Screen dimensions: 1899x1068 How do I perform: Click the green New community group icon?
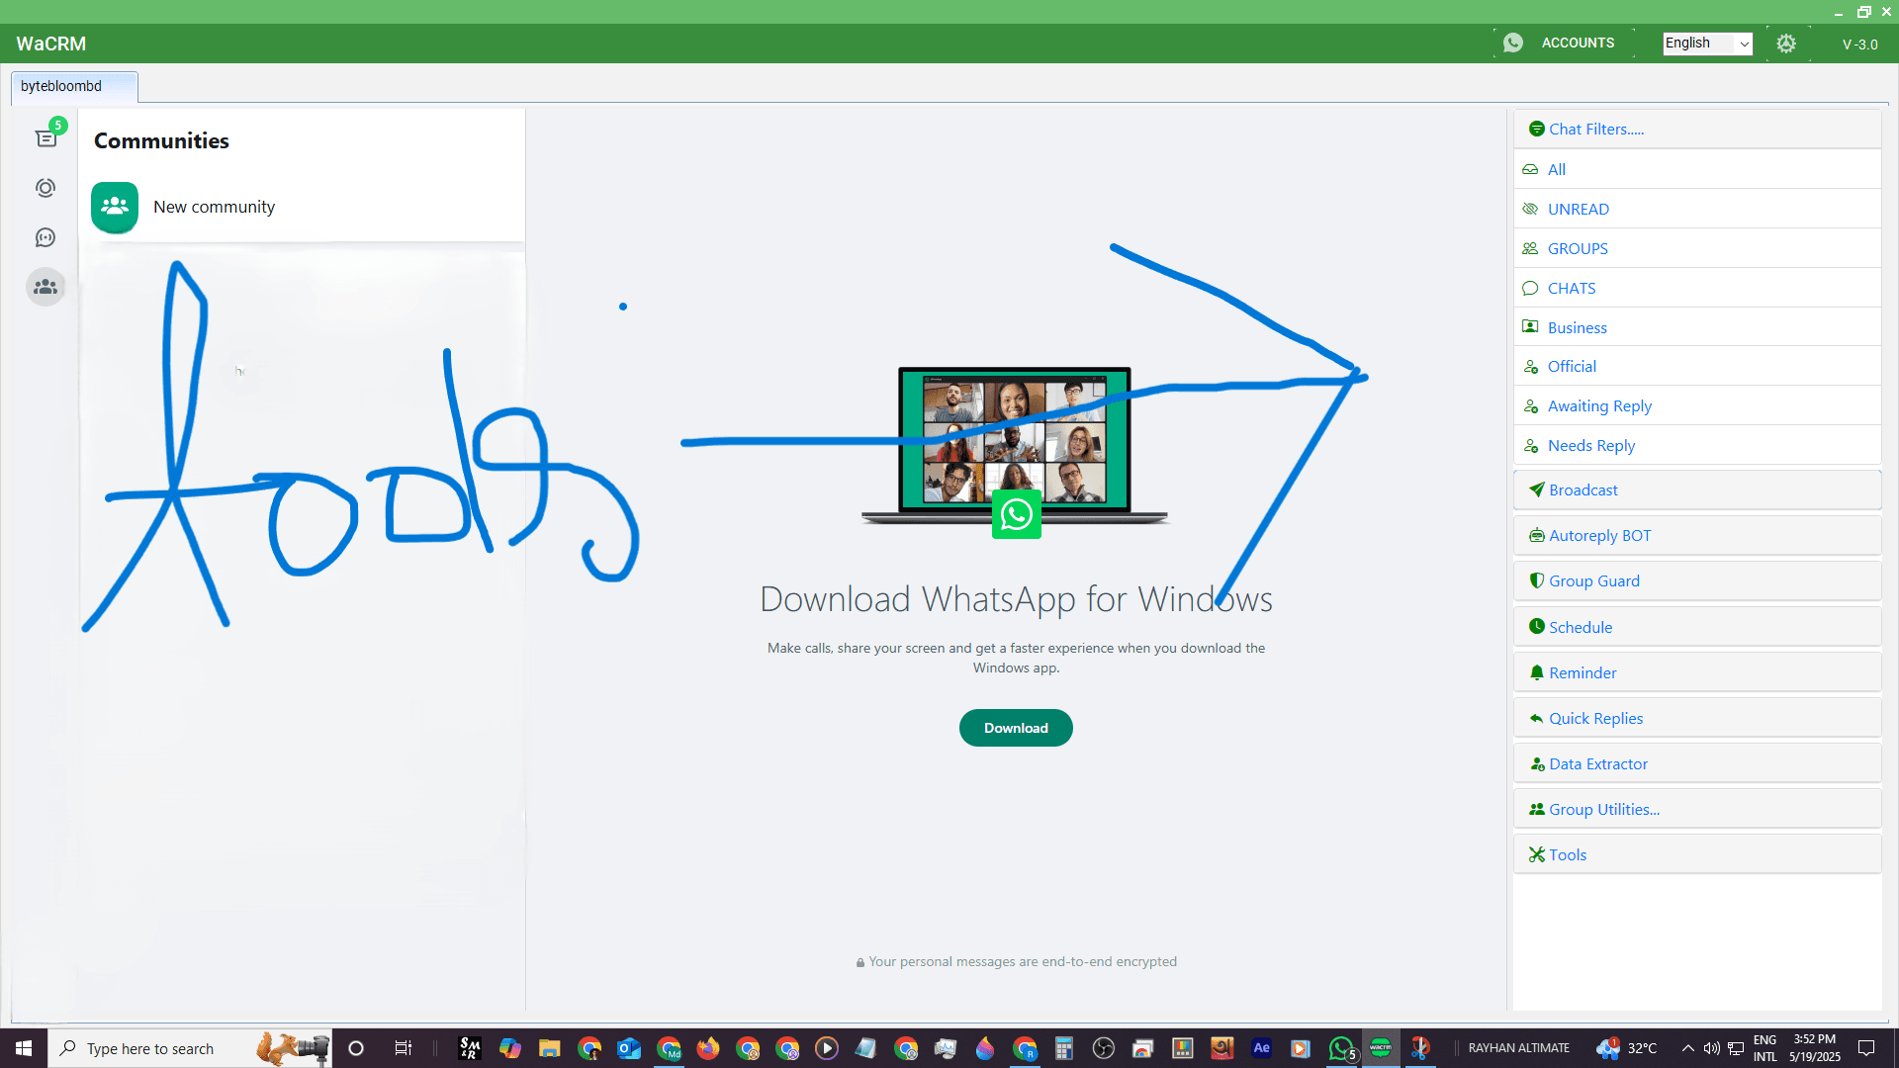click(x=115, y=207)
